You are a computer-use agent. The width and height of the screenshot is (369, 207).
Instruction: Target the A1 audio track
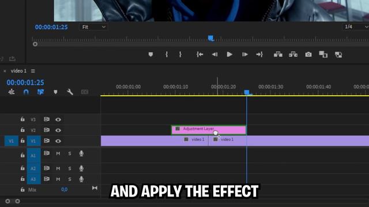point(33,155)
